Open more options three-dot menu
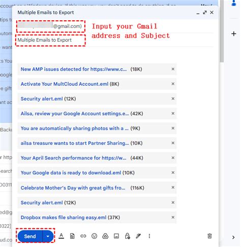Image resolution: width=241 pixels, height=247 pixels. point(149,236)
